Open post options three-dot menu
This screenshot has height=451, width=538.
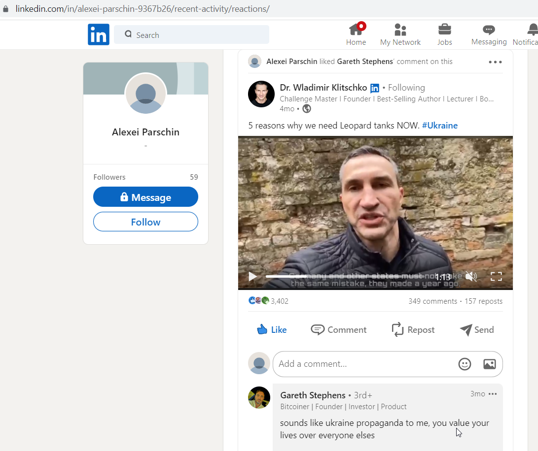[495, 62]
